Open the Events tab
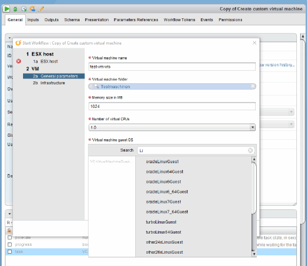 point(207,20)
